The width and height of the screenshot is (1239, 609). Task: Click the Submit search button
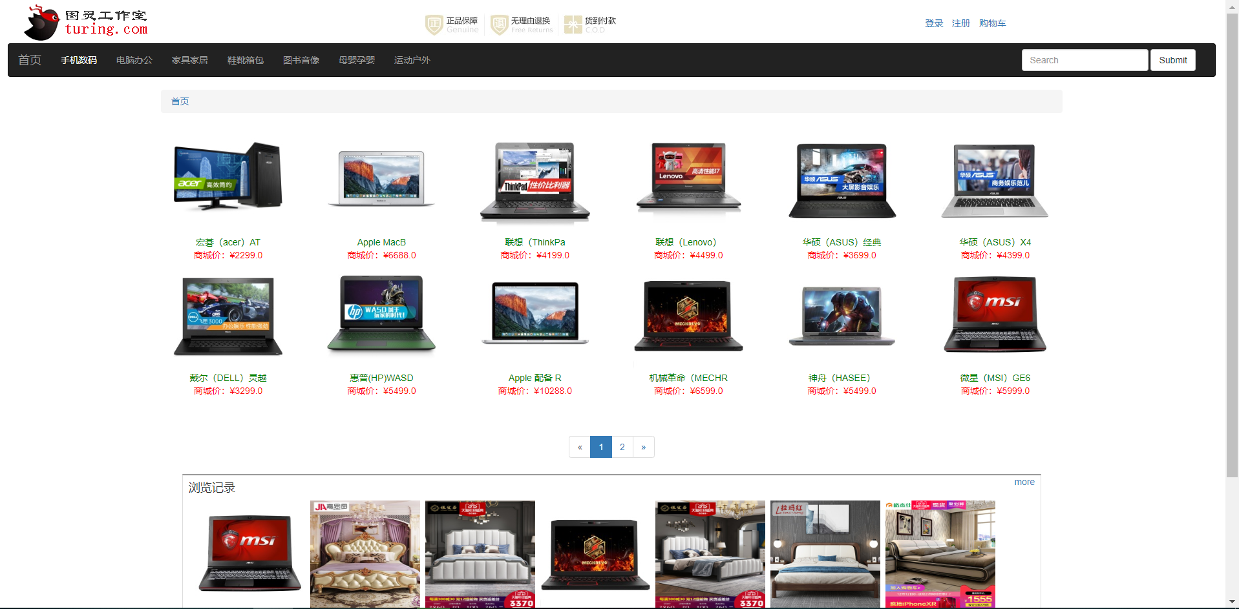click(x=1172, y=60)
